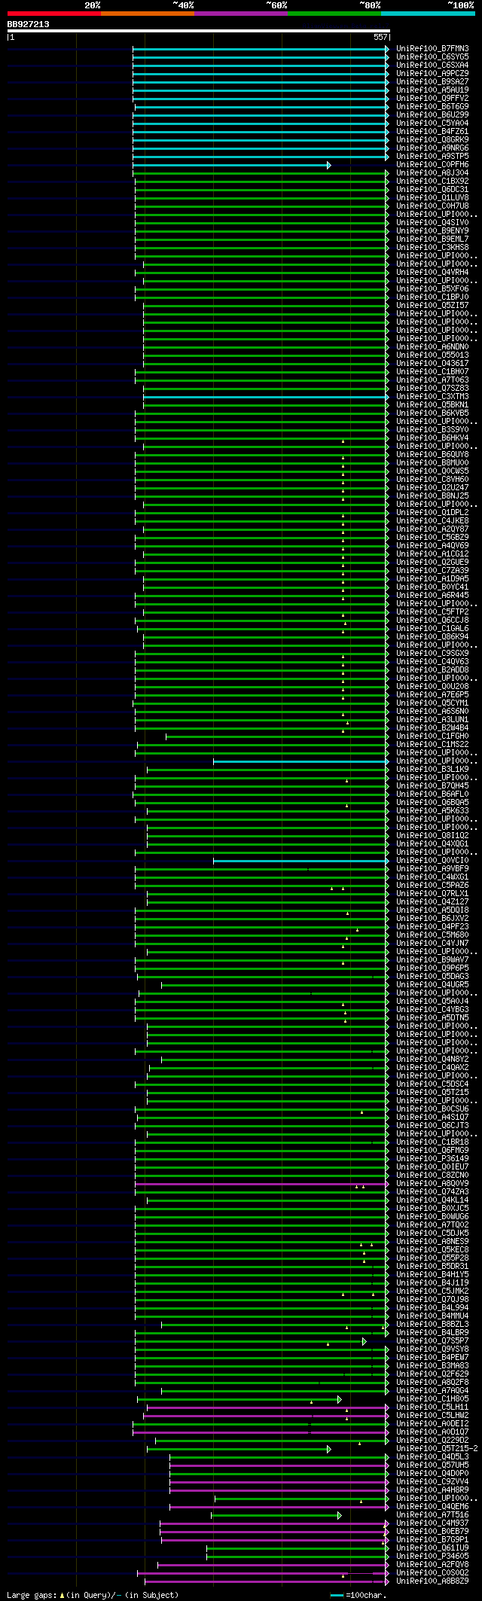Select label UniRef100_B5XF06
This screenshot has width=482, height=1601.
432,289
